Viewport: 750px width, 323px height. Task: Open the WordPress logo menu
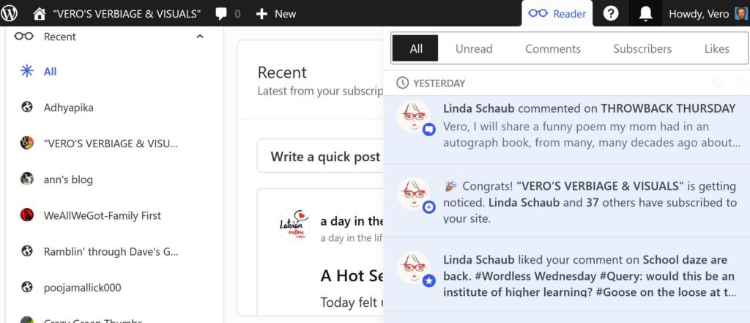pyautogui.click(x=9, y=13)
